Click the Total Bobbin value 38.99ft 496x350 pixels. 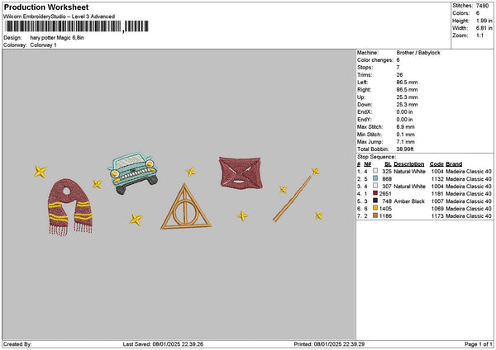(x=405, y=149)
